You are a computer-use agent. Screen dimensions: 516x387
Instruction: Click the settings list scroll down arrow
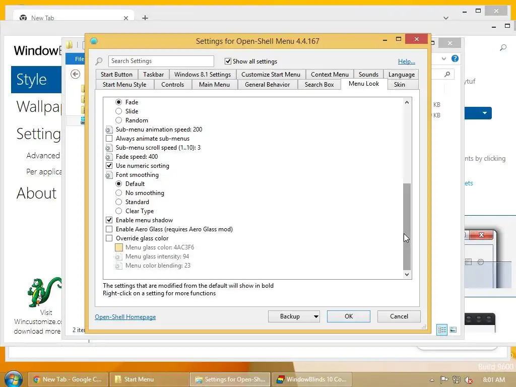click(x=407, y=275)
